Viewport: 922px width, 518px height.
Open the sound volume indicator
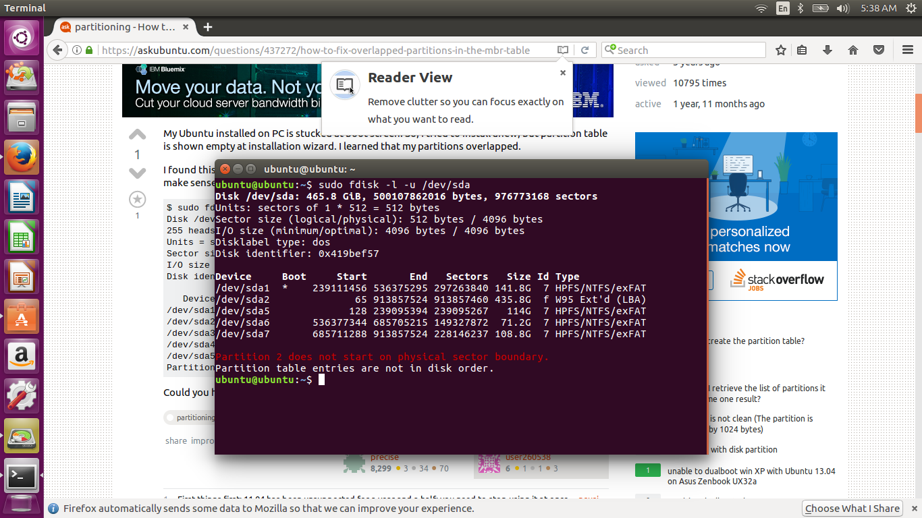(x=842, y=8)
